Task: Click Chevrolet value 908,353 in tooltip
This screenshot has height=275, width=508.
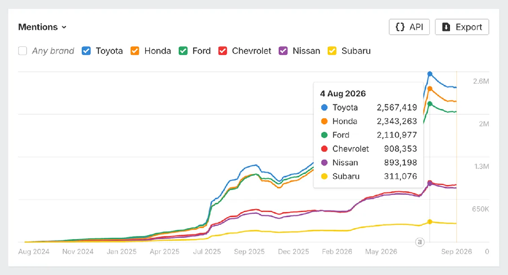Action: (x=400, y=149)
